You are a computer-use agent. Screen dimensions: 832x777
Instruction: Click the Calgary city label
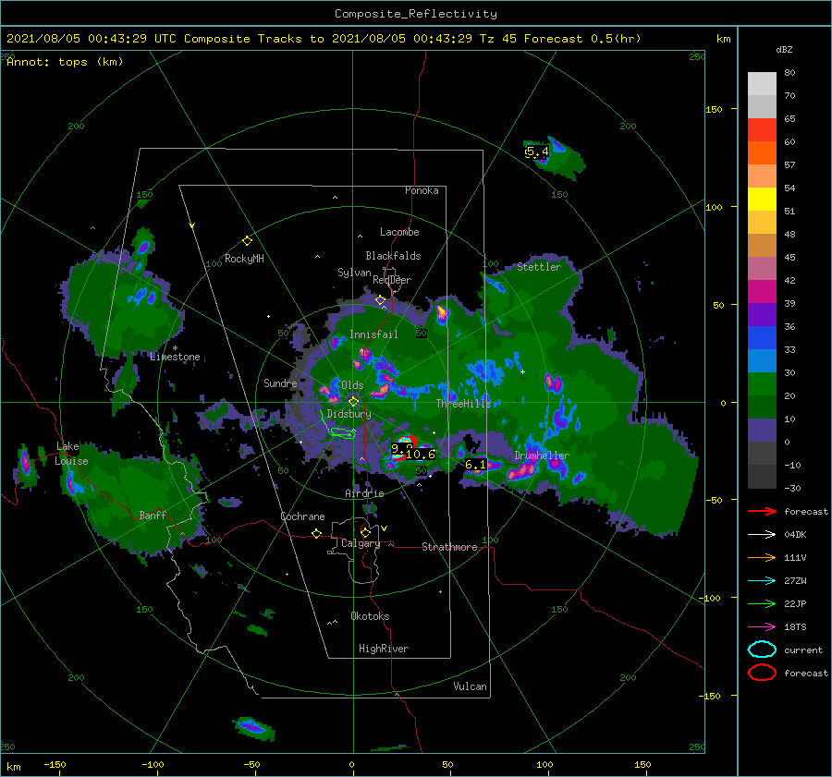tap(361, 543)
